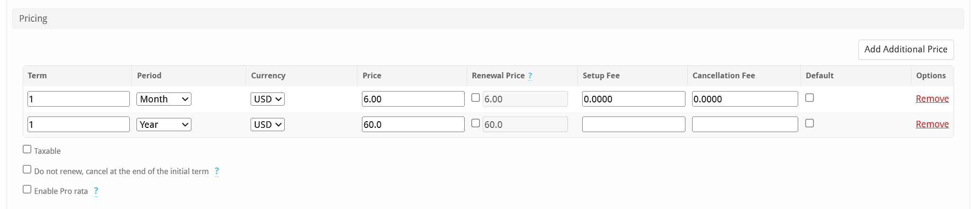Screen dimensions: 973x209
Task: Remove the monthly pricing row
Action: click(x=932, y=99)
